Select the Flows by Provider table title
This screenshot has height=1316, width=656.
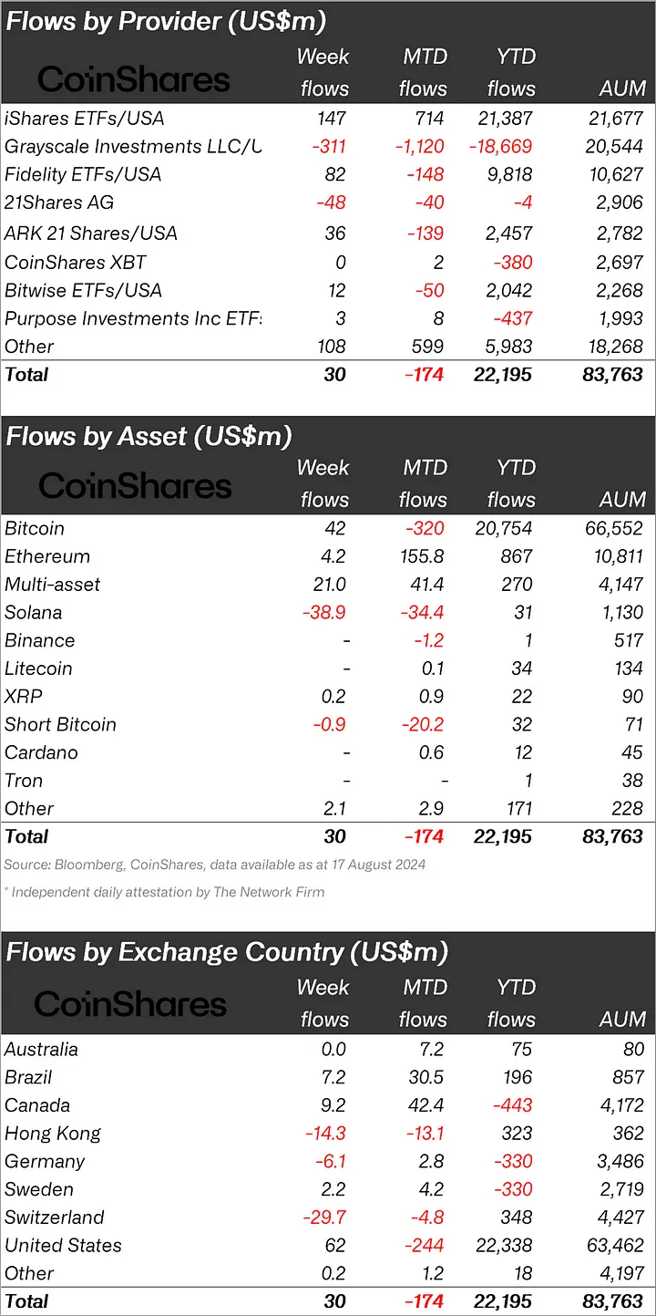(166, 21)
